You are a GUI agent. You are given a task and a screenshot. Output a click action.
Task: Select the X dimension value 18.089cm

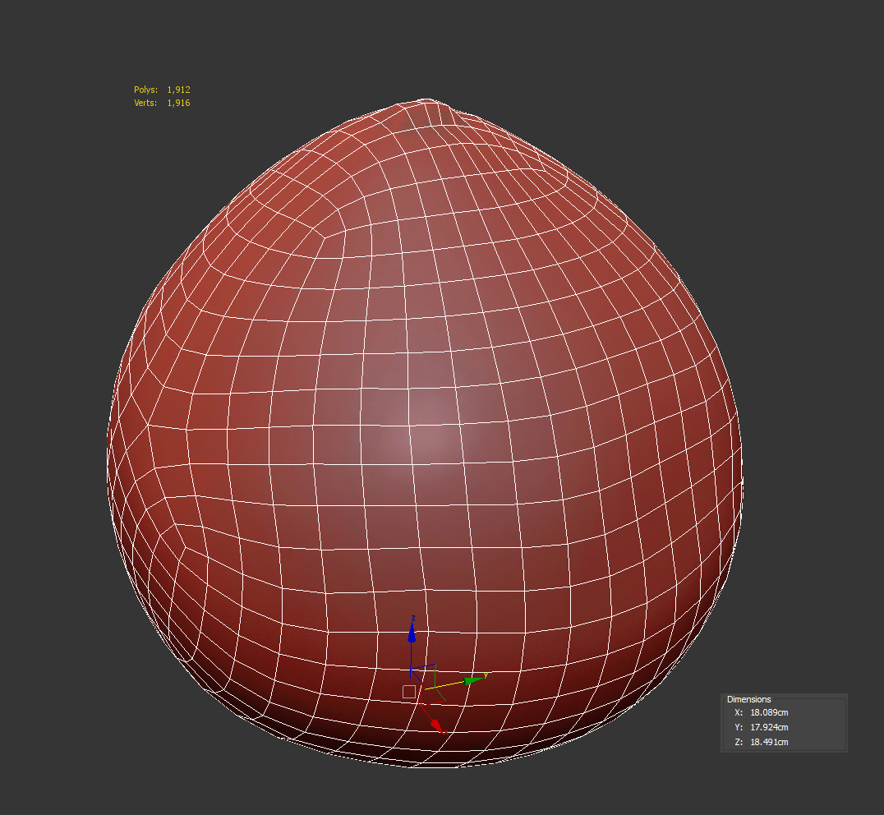pyautogui.click(x=768, y=712)
